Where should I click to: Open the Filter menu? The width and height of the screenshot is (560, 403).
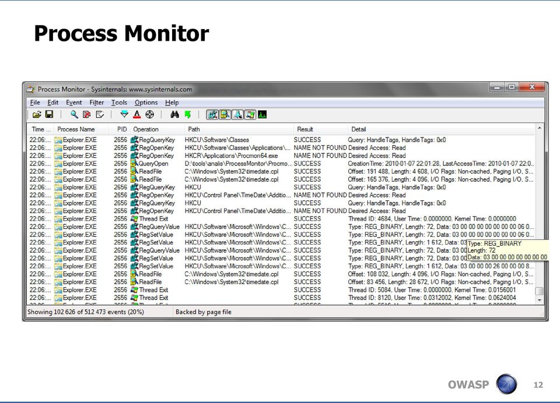[96, 102]
